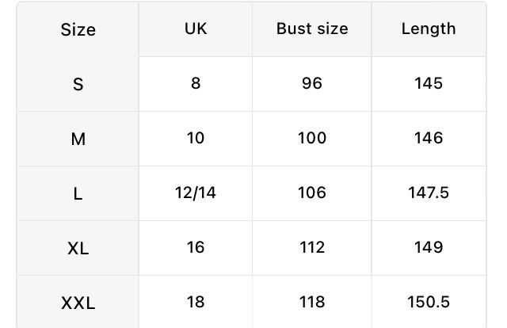Click bust size 118 cell

(x=312, y=302)
